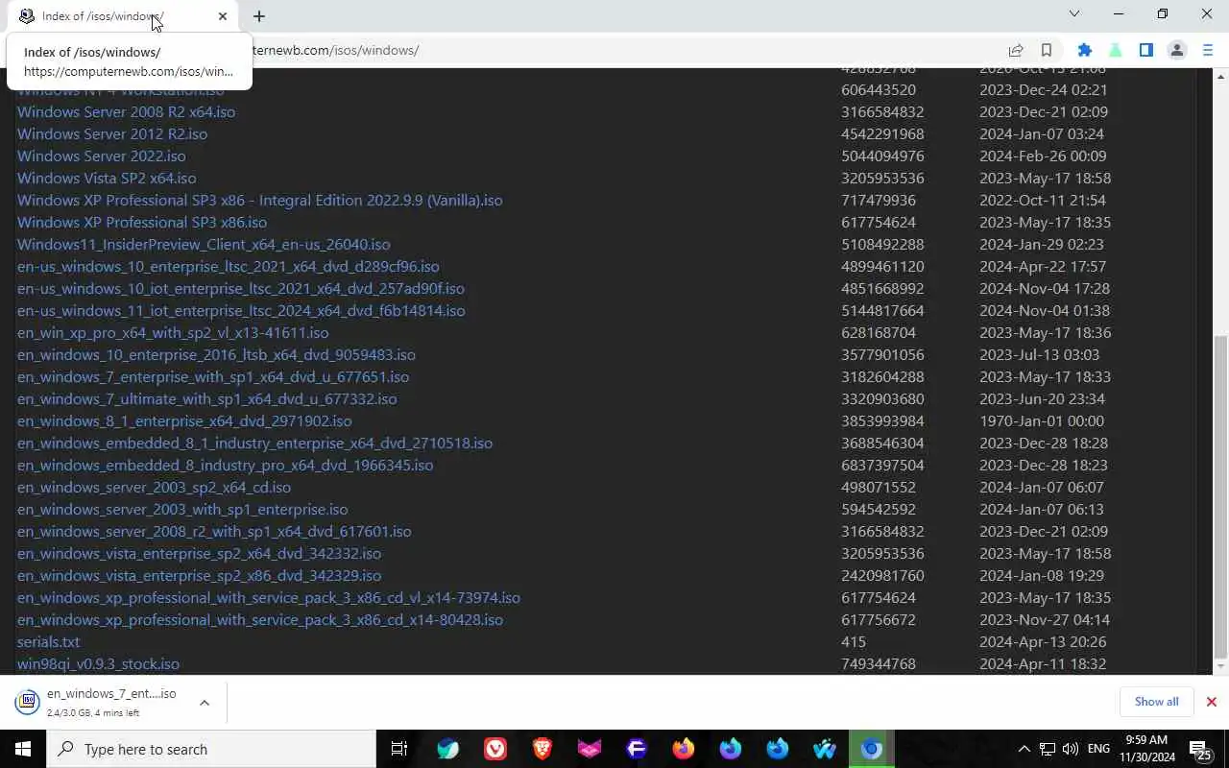Click the Type here to search box

click(x=211, y=749)
